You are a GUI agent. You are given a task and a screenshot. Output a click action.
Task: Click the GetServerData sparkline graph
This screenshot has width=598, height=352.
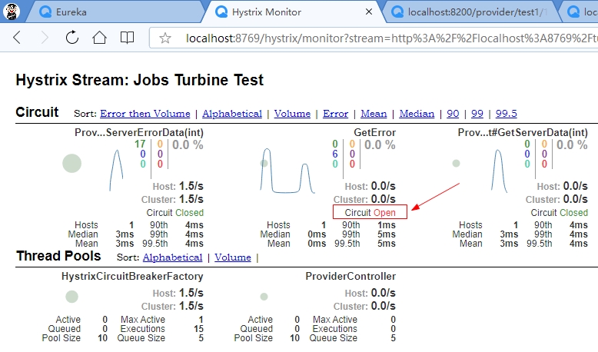click(499, 171)
